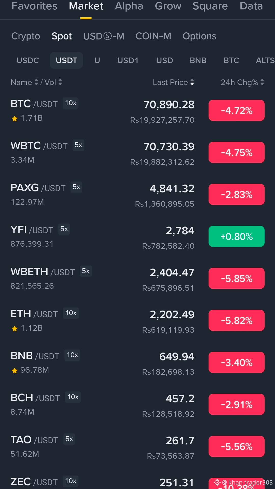Sort by Last Price arrows

click(192, 82)
